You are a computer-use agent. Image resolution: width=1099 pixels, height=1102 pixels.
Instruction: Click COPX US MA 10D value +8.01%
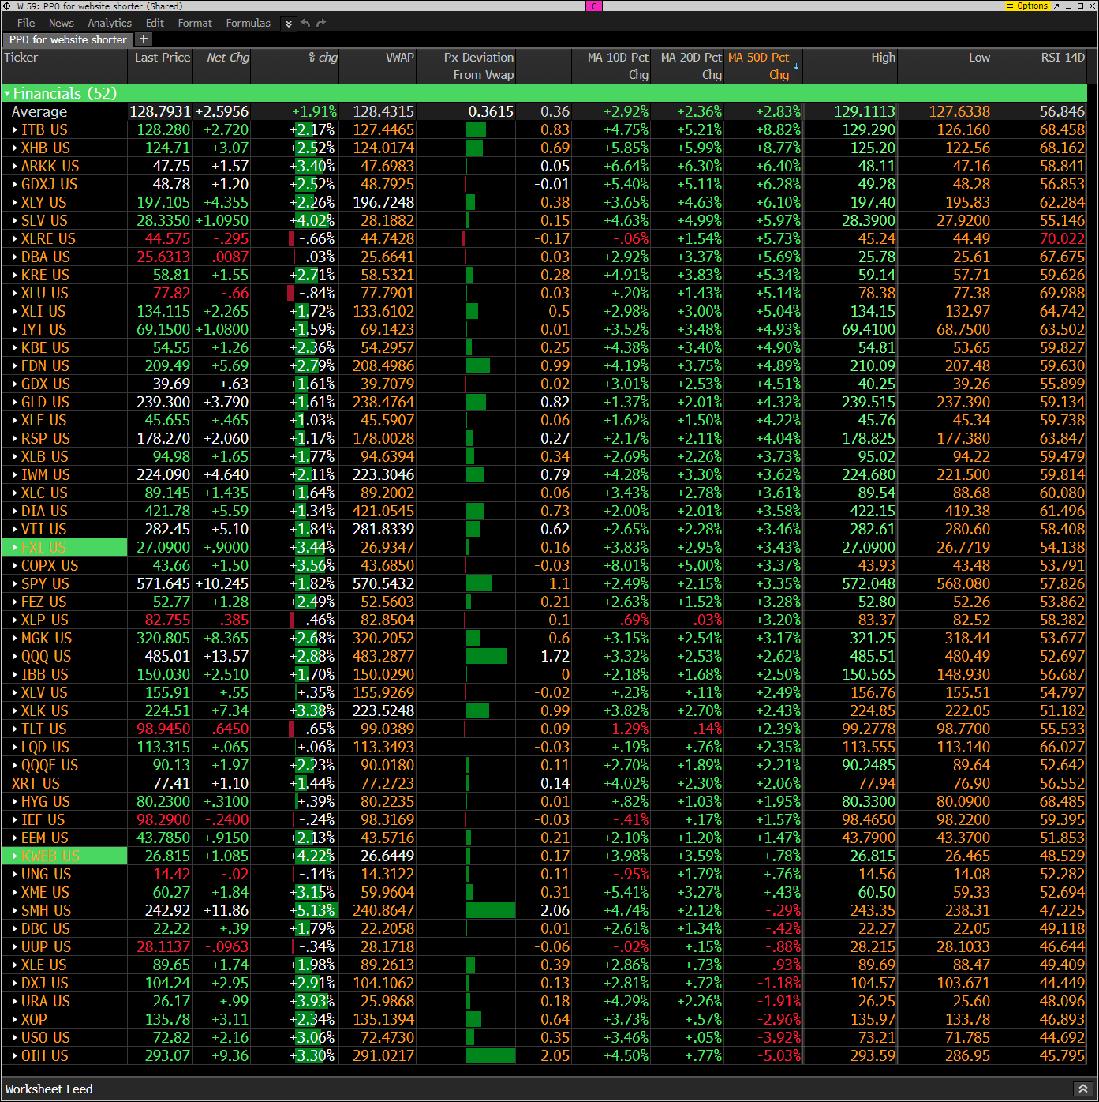pyautogui.click(x=626, y=565)
